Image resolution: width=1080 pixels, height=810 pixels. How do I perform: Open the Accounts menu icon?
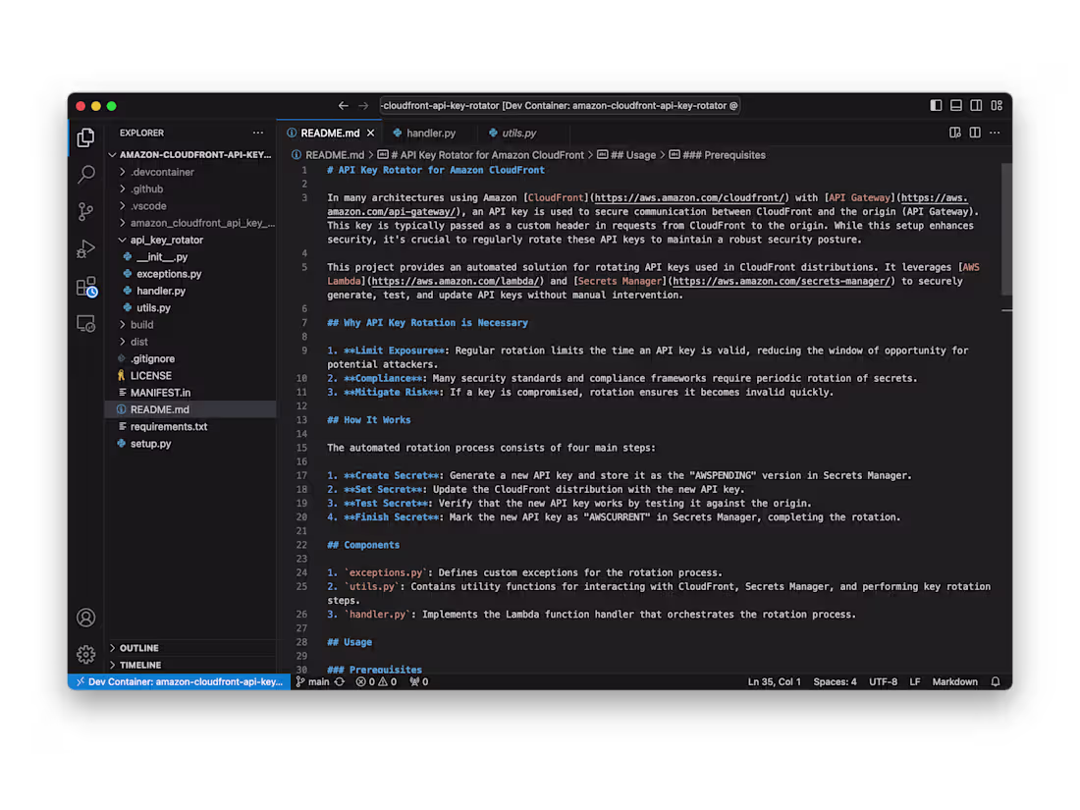pos(85,618)
